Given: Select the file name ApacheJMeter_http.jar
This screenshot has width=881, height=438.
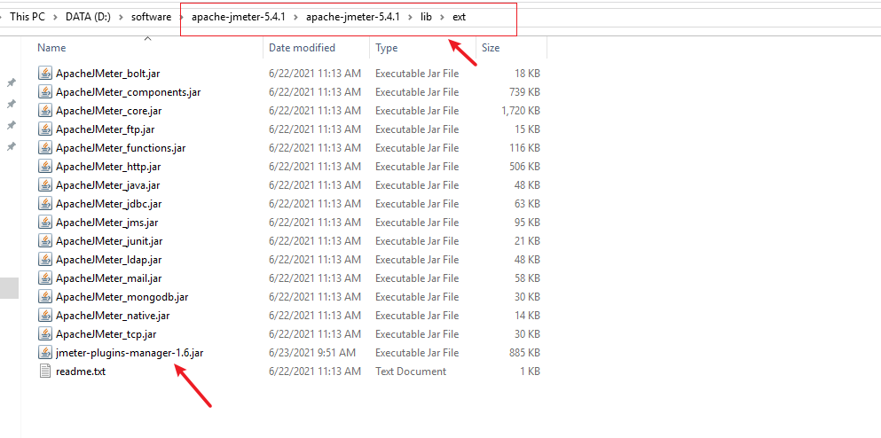Looking at the screenshot, I should click(x=108, y=167).
